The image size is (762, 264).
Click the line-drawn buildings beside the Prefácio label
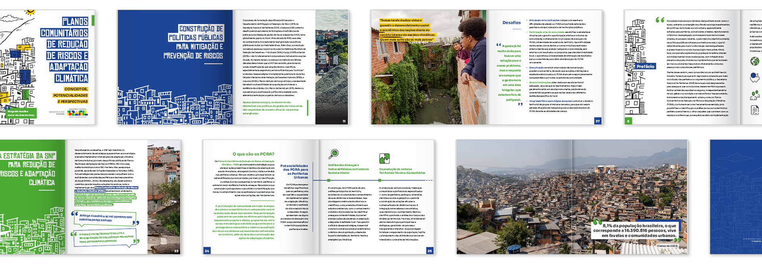point(636,67)
